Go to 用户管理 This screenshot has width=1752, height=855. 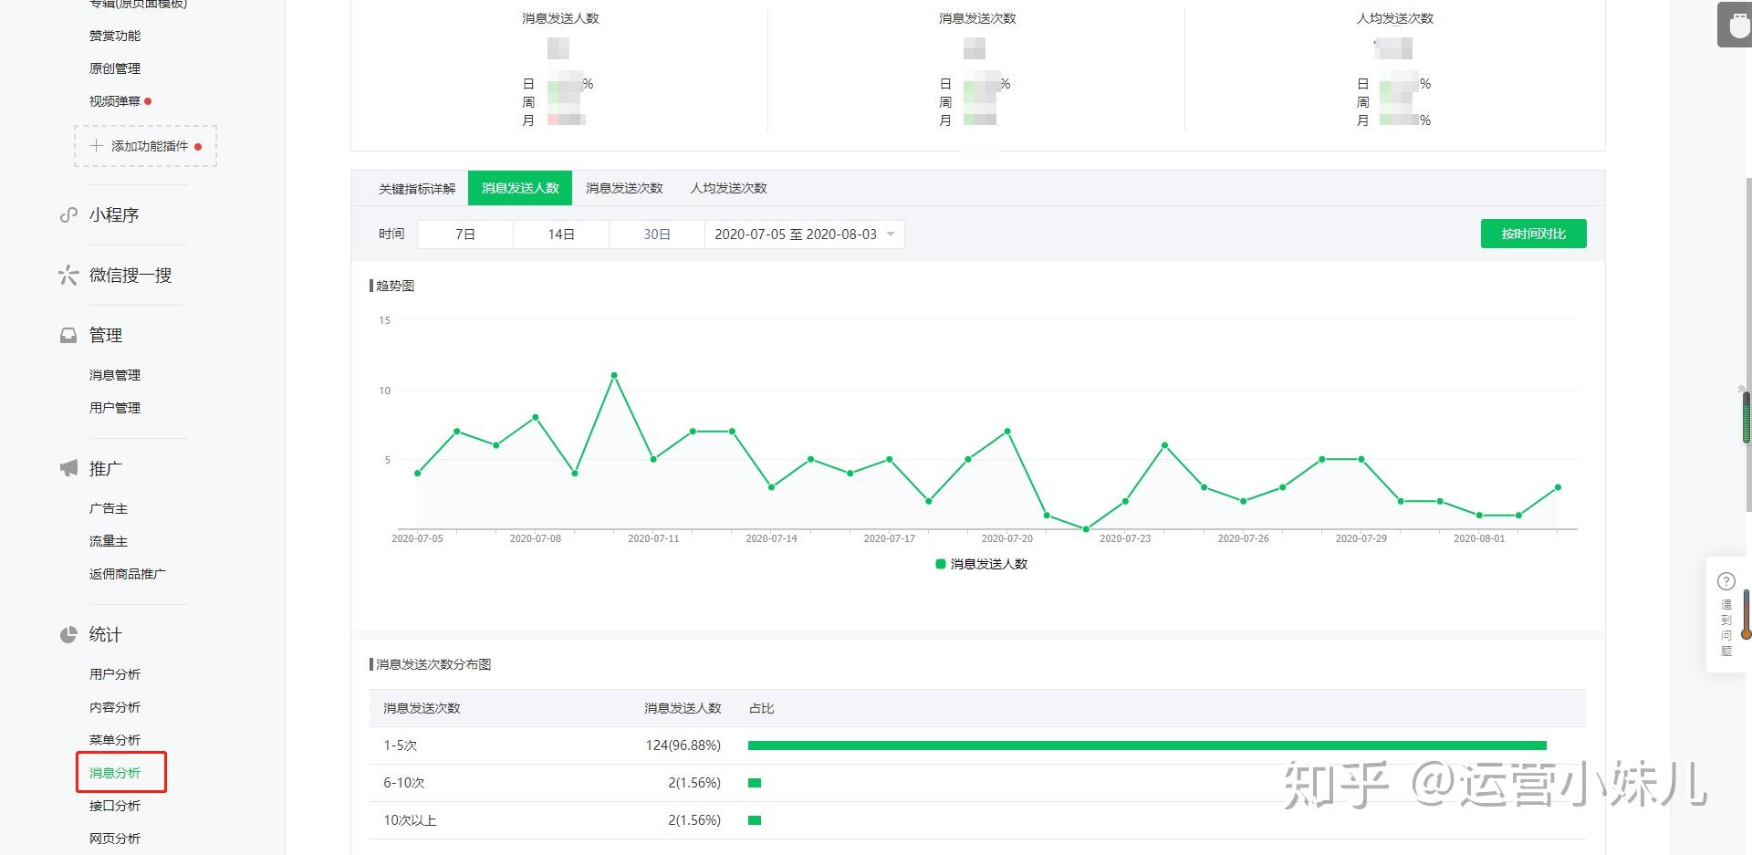point(115,408)
